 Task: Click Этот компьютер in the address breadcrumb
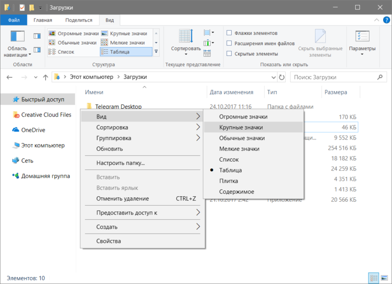(x=92, y=77)
